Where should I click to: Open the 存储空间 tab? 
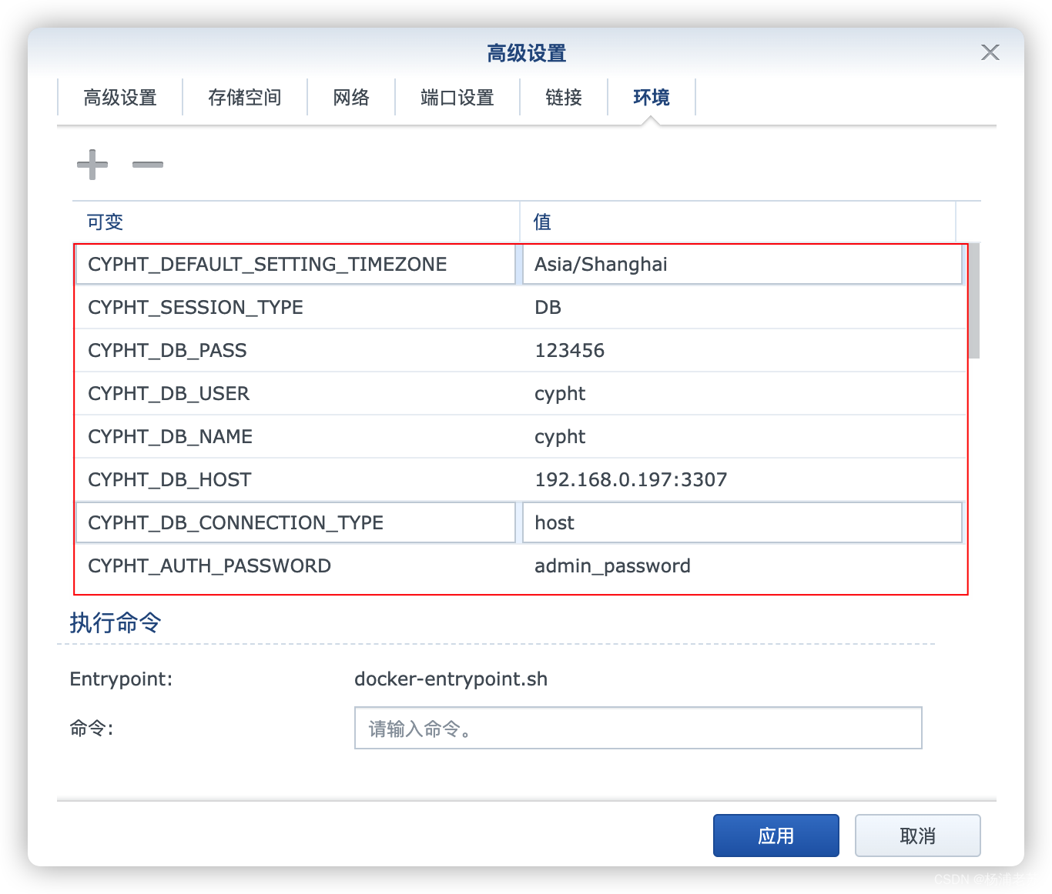coord(245,98)
